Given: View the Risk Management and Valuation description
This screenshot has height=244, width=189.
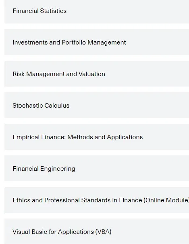Looking at the screenshot, I should [97, 74].
